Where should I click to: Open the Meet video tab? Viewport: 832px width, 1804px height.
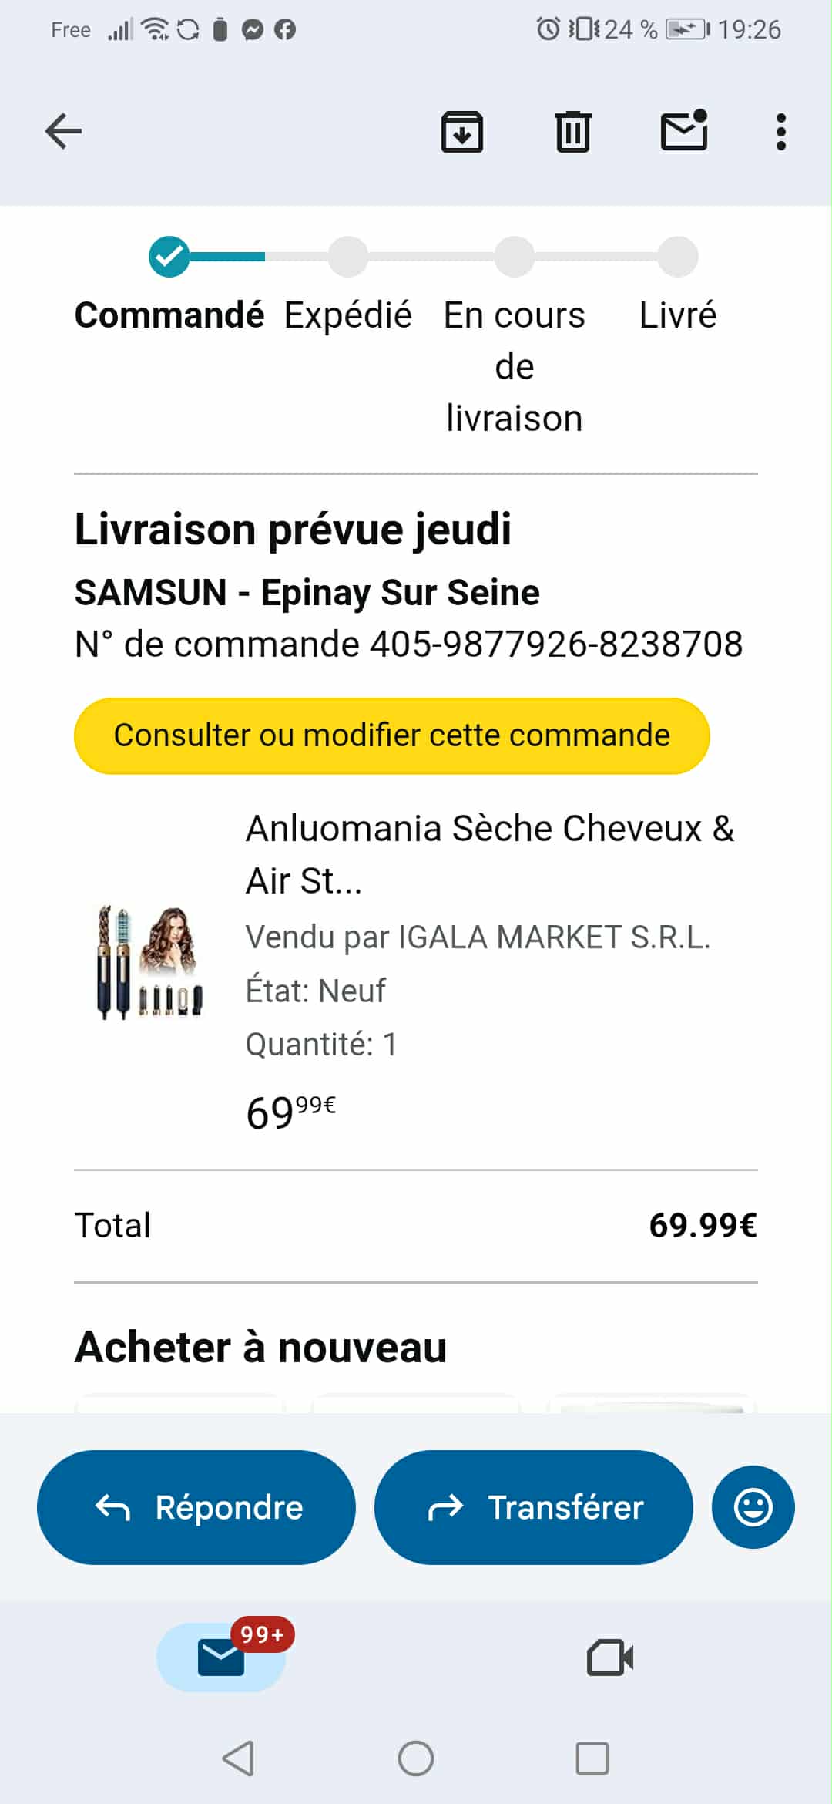609,1657
